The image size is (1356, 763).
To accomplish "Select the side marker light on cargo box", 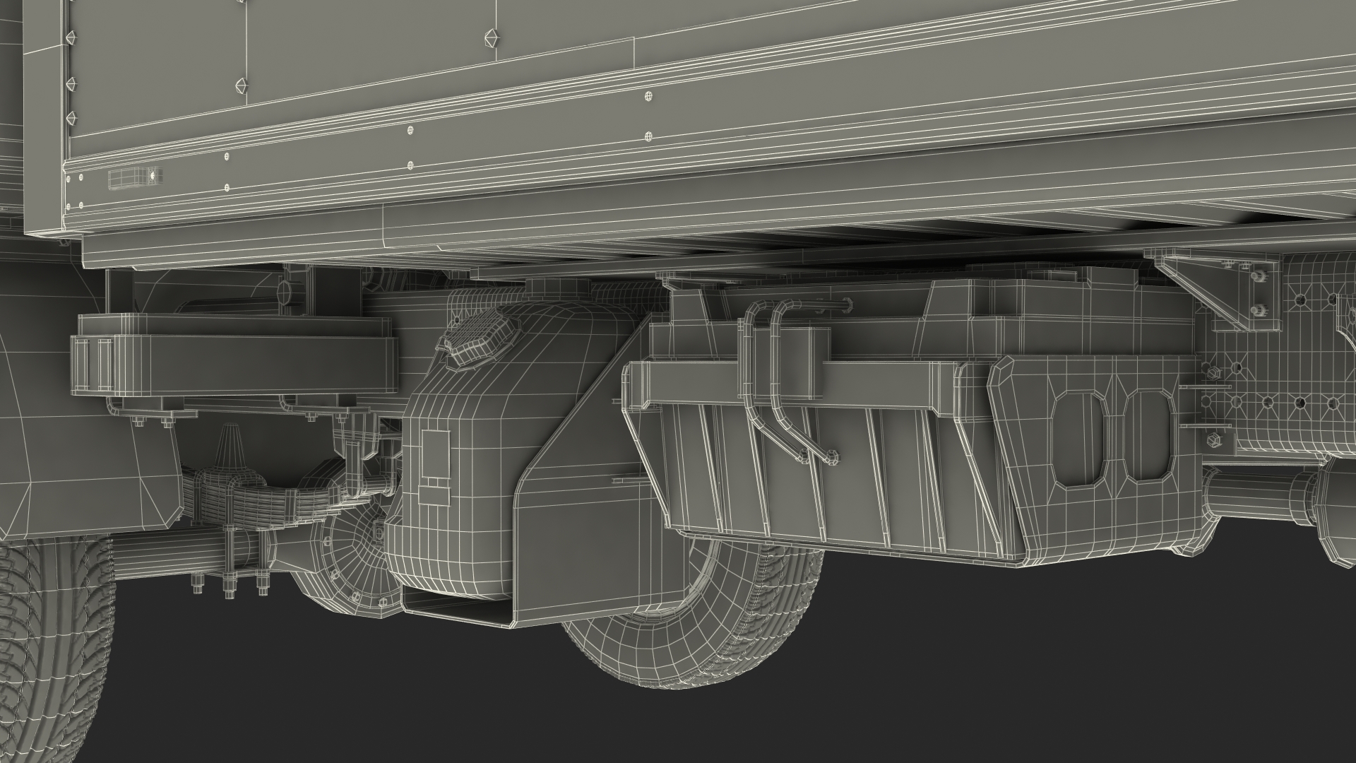I will pyautogui.click(x=133, y=177).
